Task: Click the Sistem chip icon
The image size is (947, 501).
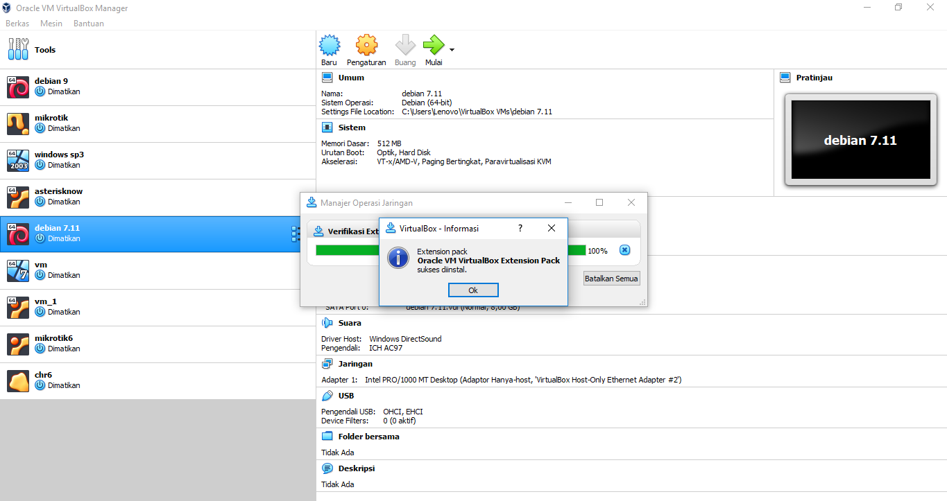Action: tap(327, 128)
